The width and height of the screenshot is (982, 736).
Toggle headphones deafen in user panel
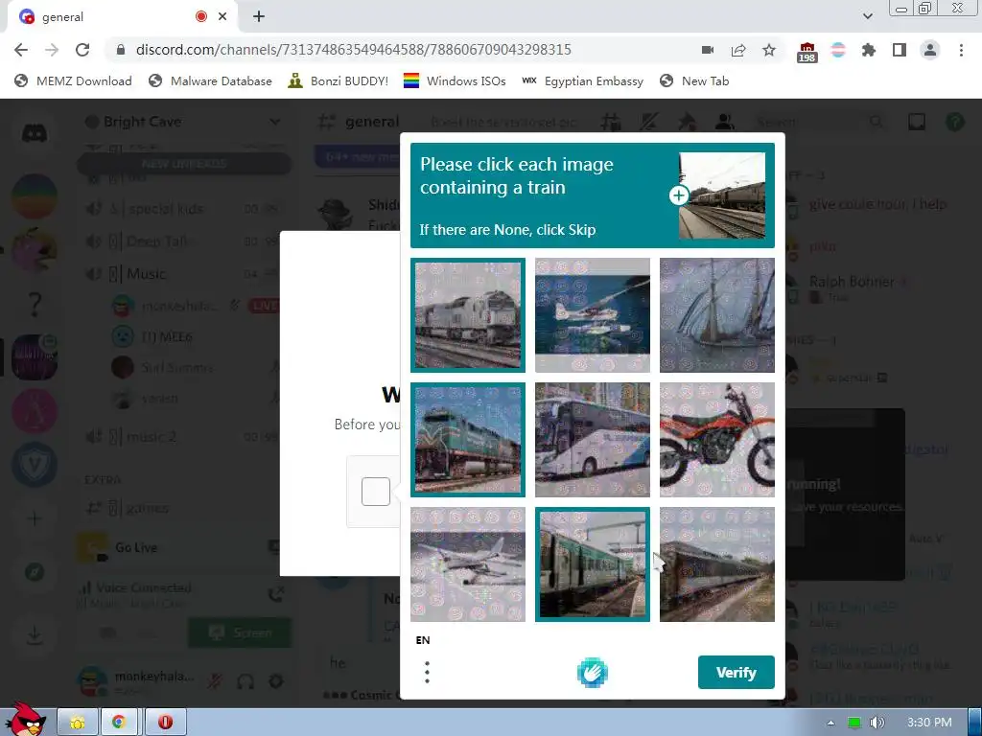245,681
